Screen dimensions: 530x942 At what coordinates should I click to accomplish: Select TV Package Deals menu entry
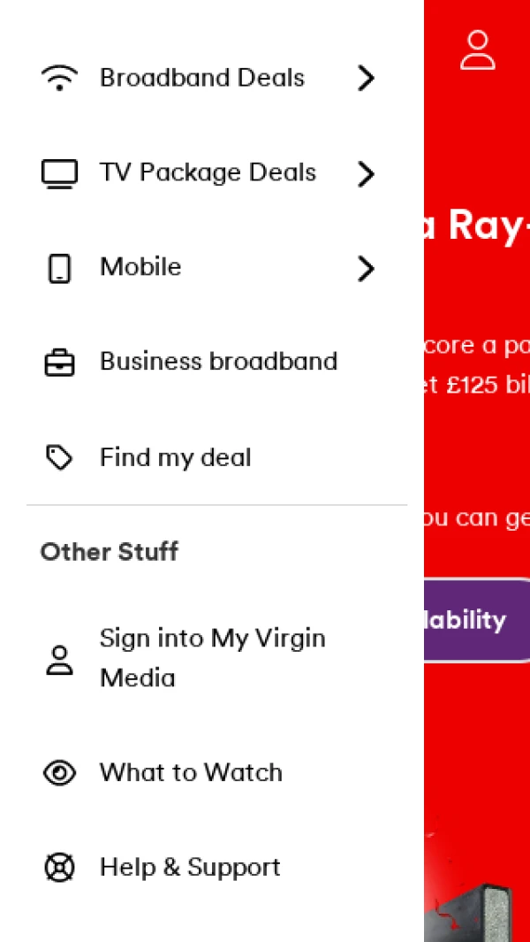[x=208, y=172]
